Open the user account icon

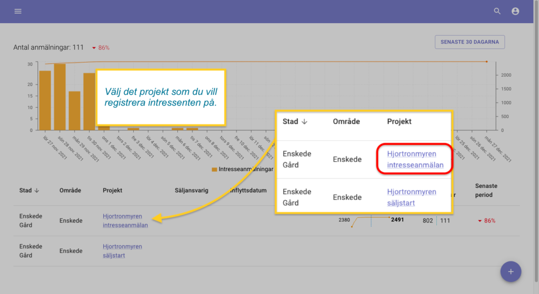pos(515,11)
